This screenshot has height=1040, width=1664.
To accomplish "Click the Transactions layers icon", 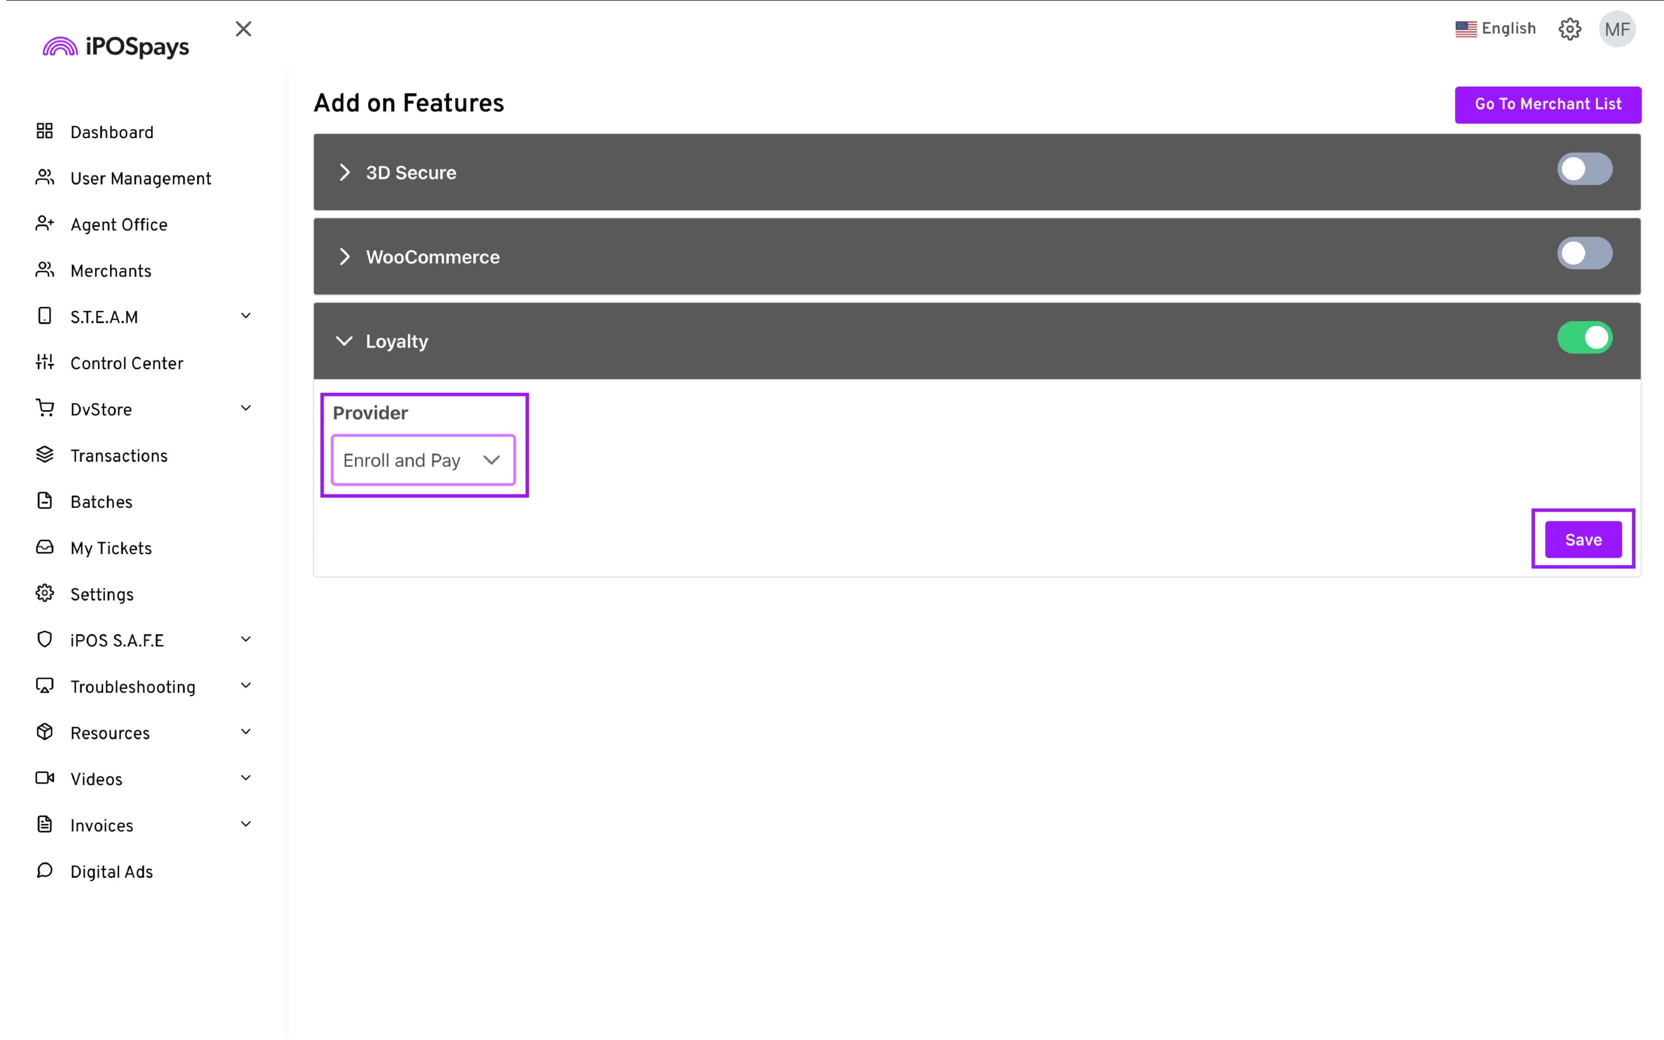I will pos(45,455).
